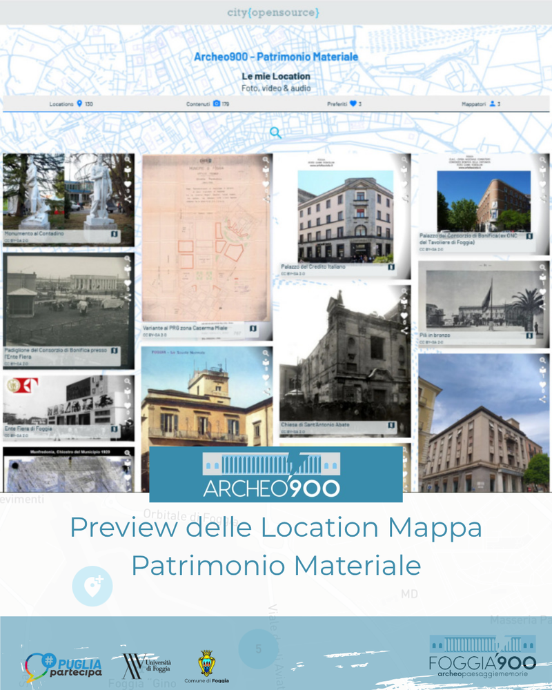Zoom the Palazzo del Credito Italiano photo
This screenshot has height=690, width=552.
pyautogui.click(x=404, y=160)
